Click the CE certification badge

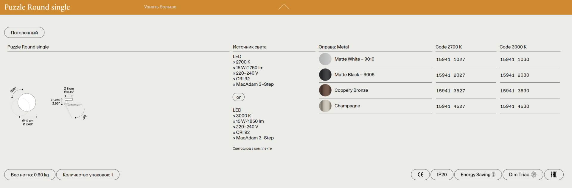(x=420, y=175)
